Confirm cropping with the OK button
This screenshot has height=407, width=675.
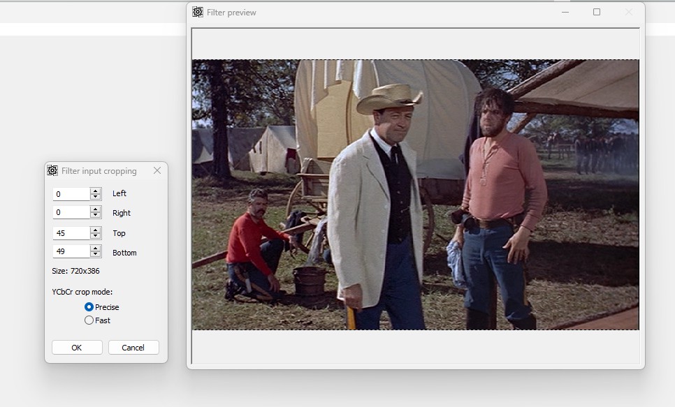(x=77, y=347)
